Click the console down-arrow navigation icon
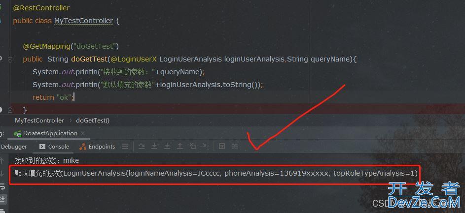Viewport: 465px width, 213px height. click(2, 174)
